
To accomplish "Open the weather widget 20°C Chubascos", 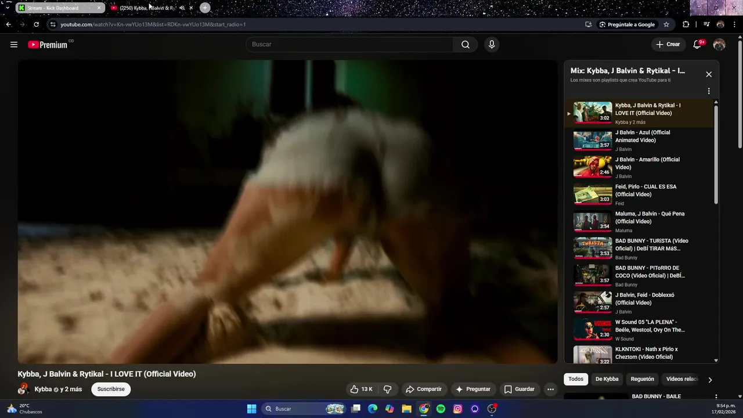I will (24, 409).
